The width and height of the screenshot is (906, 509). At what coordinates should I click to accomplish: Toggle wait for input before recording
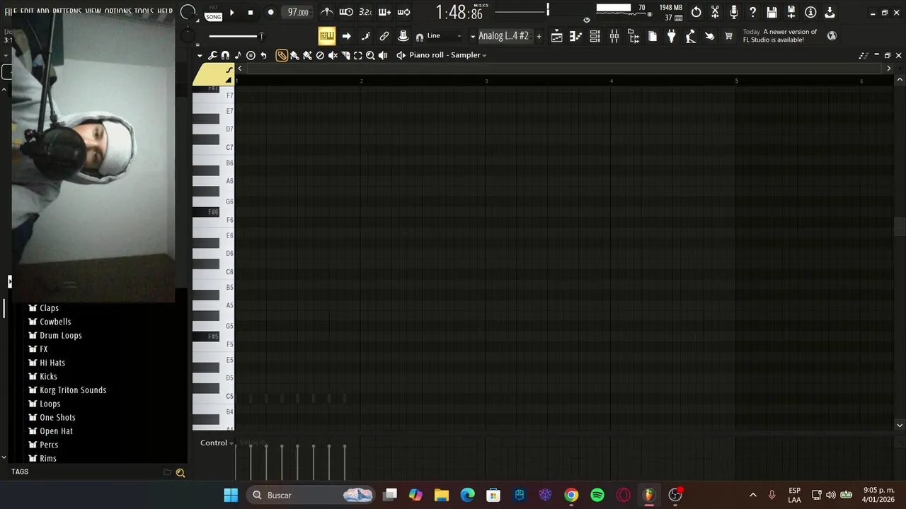coord(346,12)
